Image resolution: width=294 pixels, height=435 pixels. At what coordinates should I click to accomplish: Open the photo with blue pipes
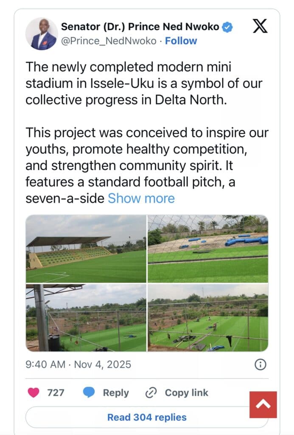pos(208,249)
